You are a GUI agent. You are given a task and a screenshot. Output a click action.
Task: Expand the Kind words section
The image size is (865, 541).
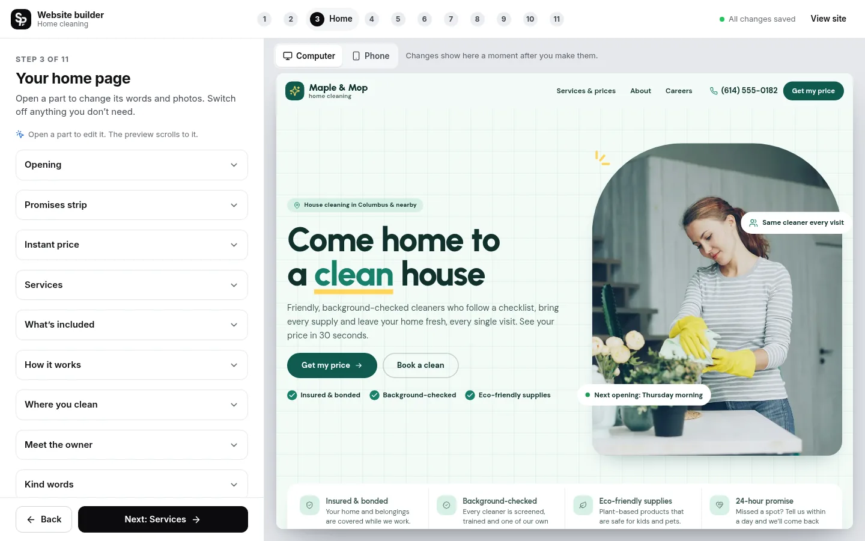(x=132, y=484)
